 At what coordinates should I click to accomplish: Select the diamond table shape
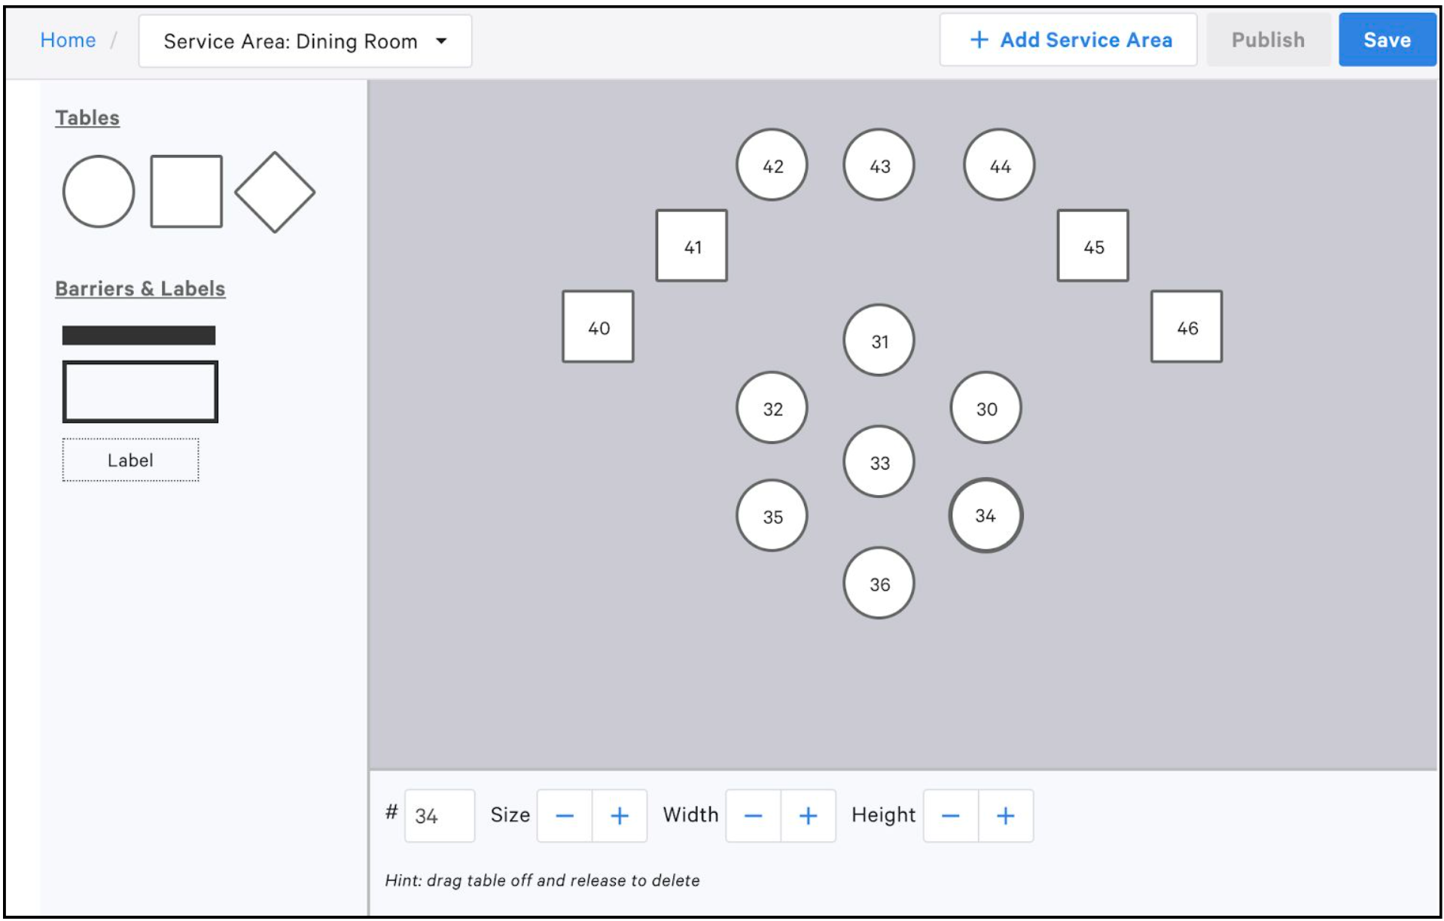276,190
